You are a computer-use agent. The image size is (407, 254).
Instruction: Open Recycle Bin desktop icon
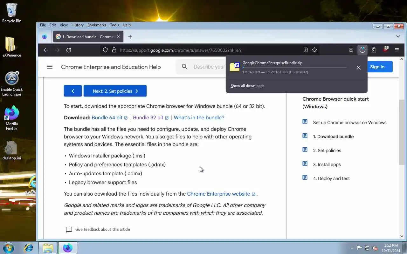12,13
